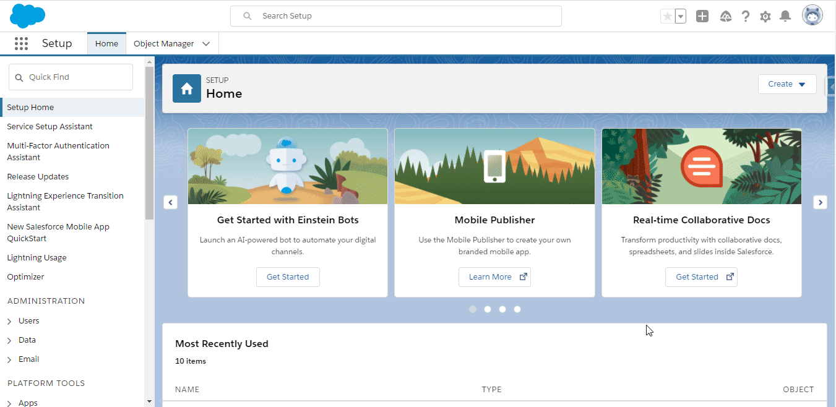Click the Most Recently Used heading

pyautogui.click(x=222, y=344)
